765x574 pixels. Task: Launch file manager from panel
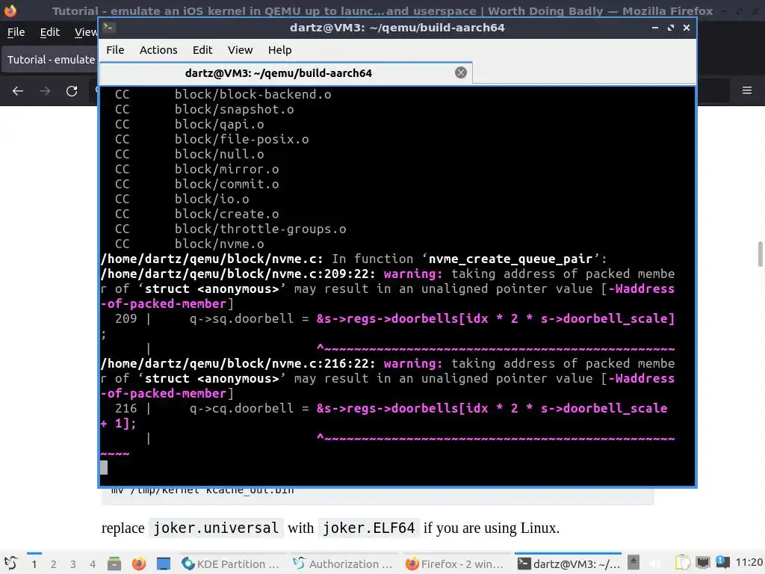(x=114, y=564)
